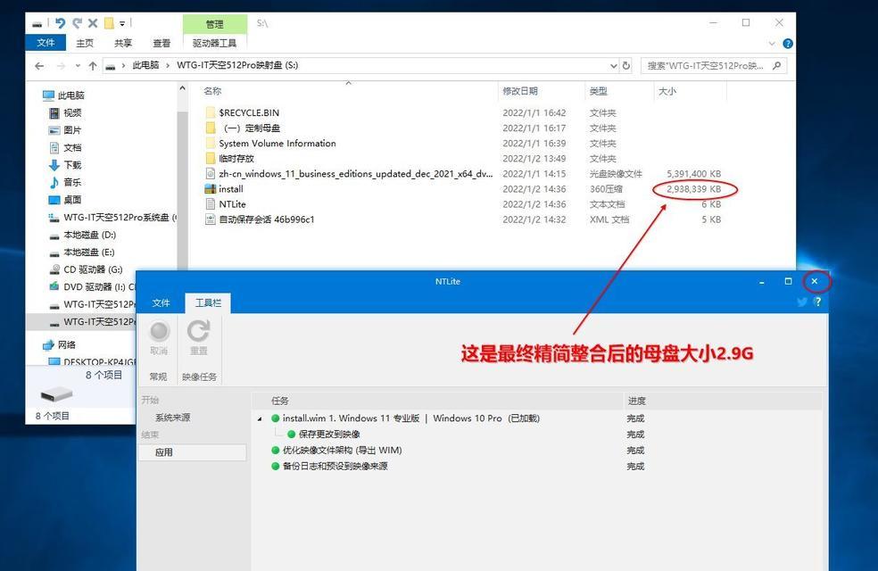Open the quick access toolbar customize dropdown

(x=122, y=23)
